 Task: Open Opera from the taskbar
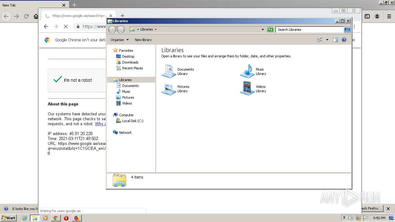tap(66, 218)
